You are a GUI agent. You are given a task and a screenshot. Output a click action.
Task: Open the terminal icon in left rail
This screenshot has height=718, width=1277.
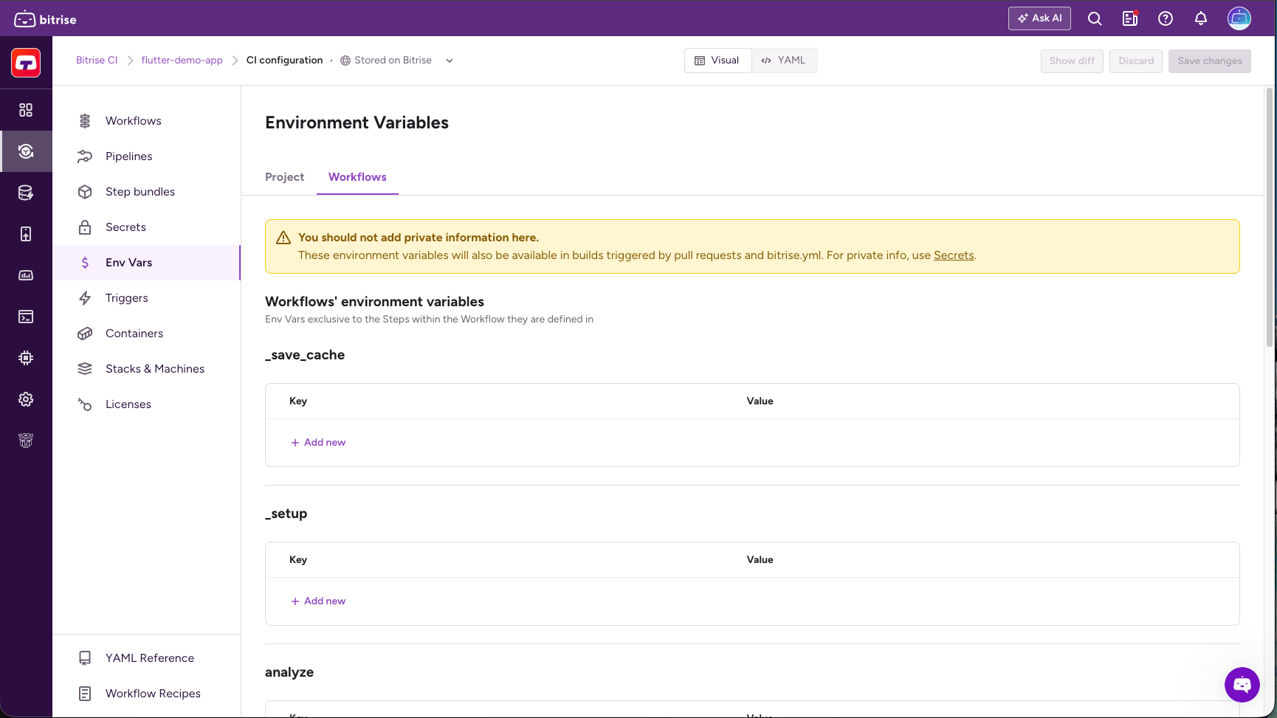click(x=26, y=317)
